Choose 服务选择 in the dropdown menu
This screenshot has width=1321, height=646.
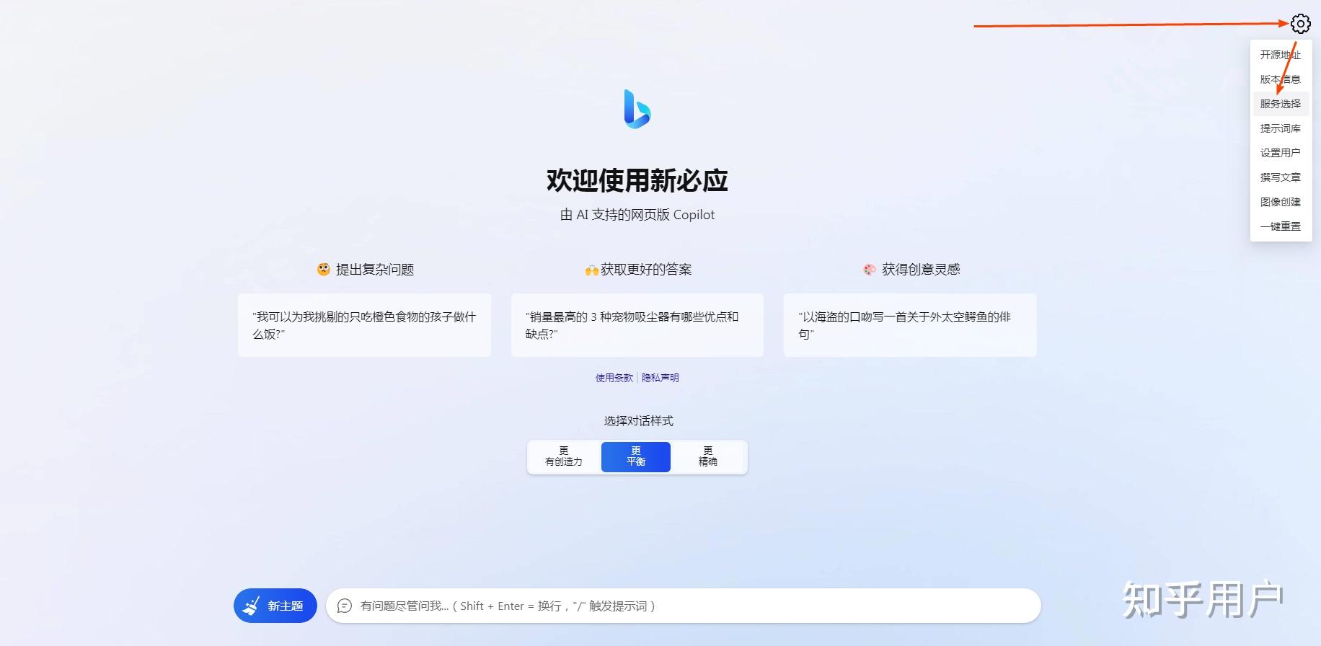coord(1280,104)
